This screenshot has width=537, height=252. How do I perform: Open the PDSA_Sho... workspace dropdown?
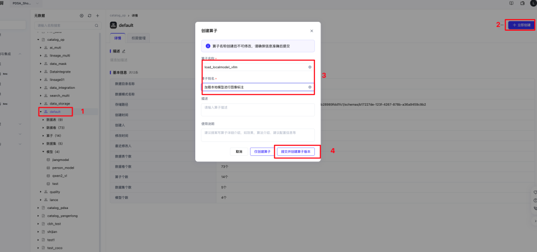point(27,3)
